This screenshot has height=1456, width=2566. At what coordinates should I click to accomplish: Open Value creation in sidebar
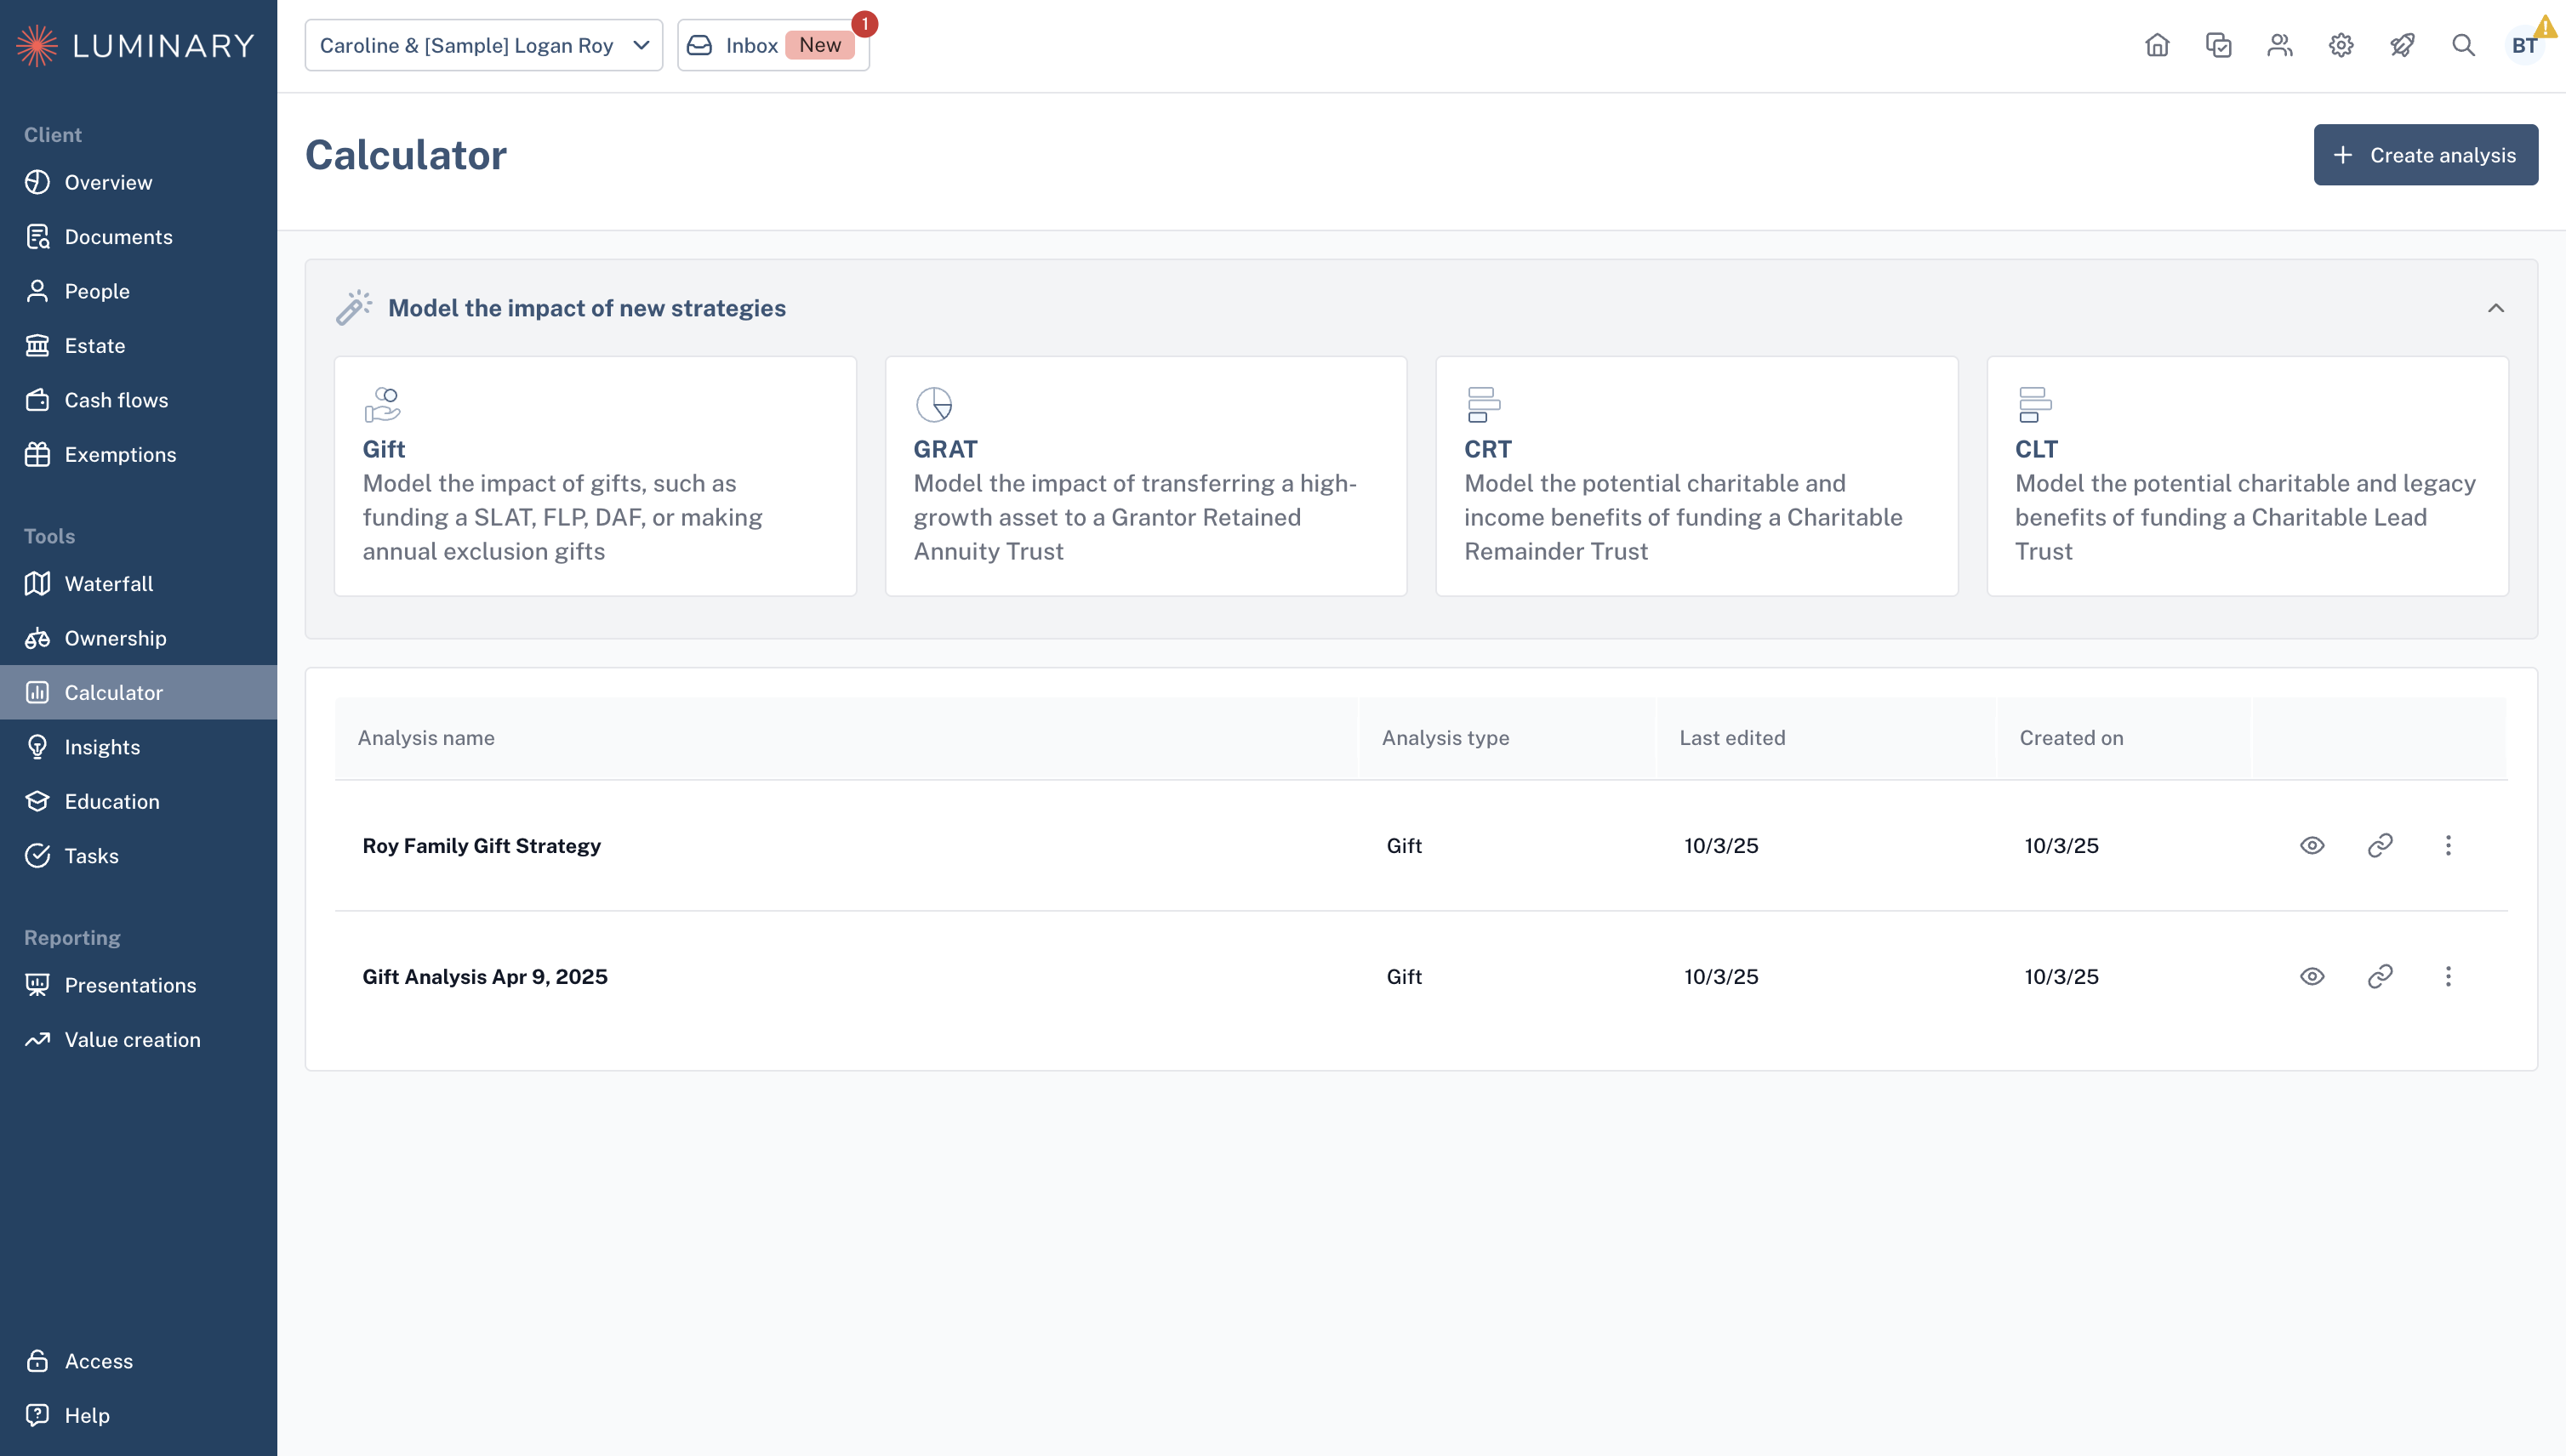pyautogui.click(x=138, y=1040)
